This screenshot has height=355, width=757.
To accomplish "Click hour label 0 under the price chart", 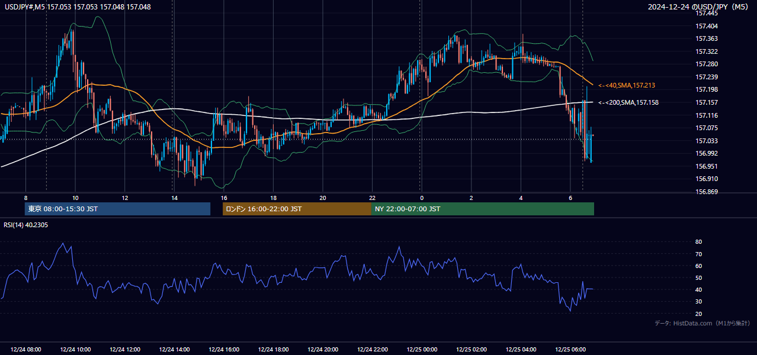I will click(x=422, y=198).
